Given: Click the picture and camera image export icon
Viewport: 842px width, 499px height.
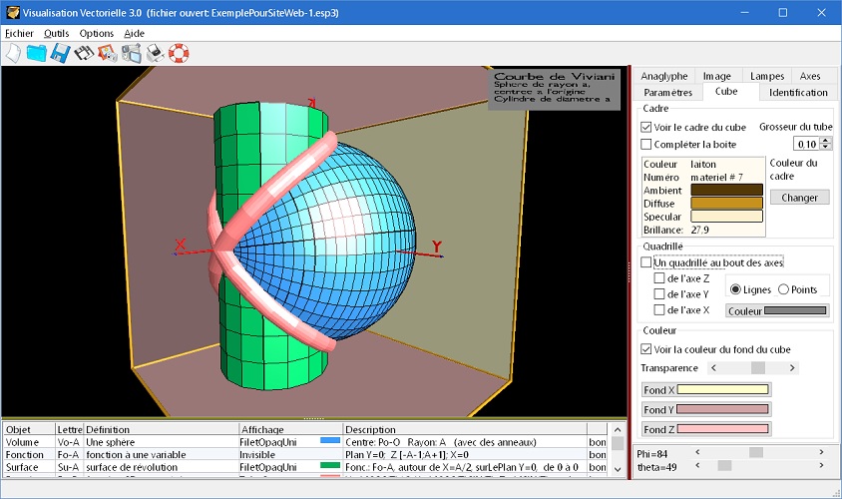Looking at the screenshot, I should [x=108, y=53].
